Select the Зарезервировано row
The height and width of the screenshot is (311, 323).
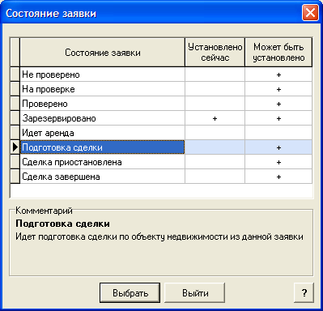[x=161, y=118]
